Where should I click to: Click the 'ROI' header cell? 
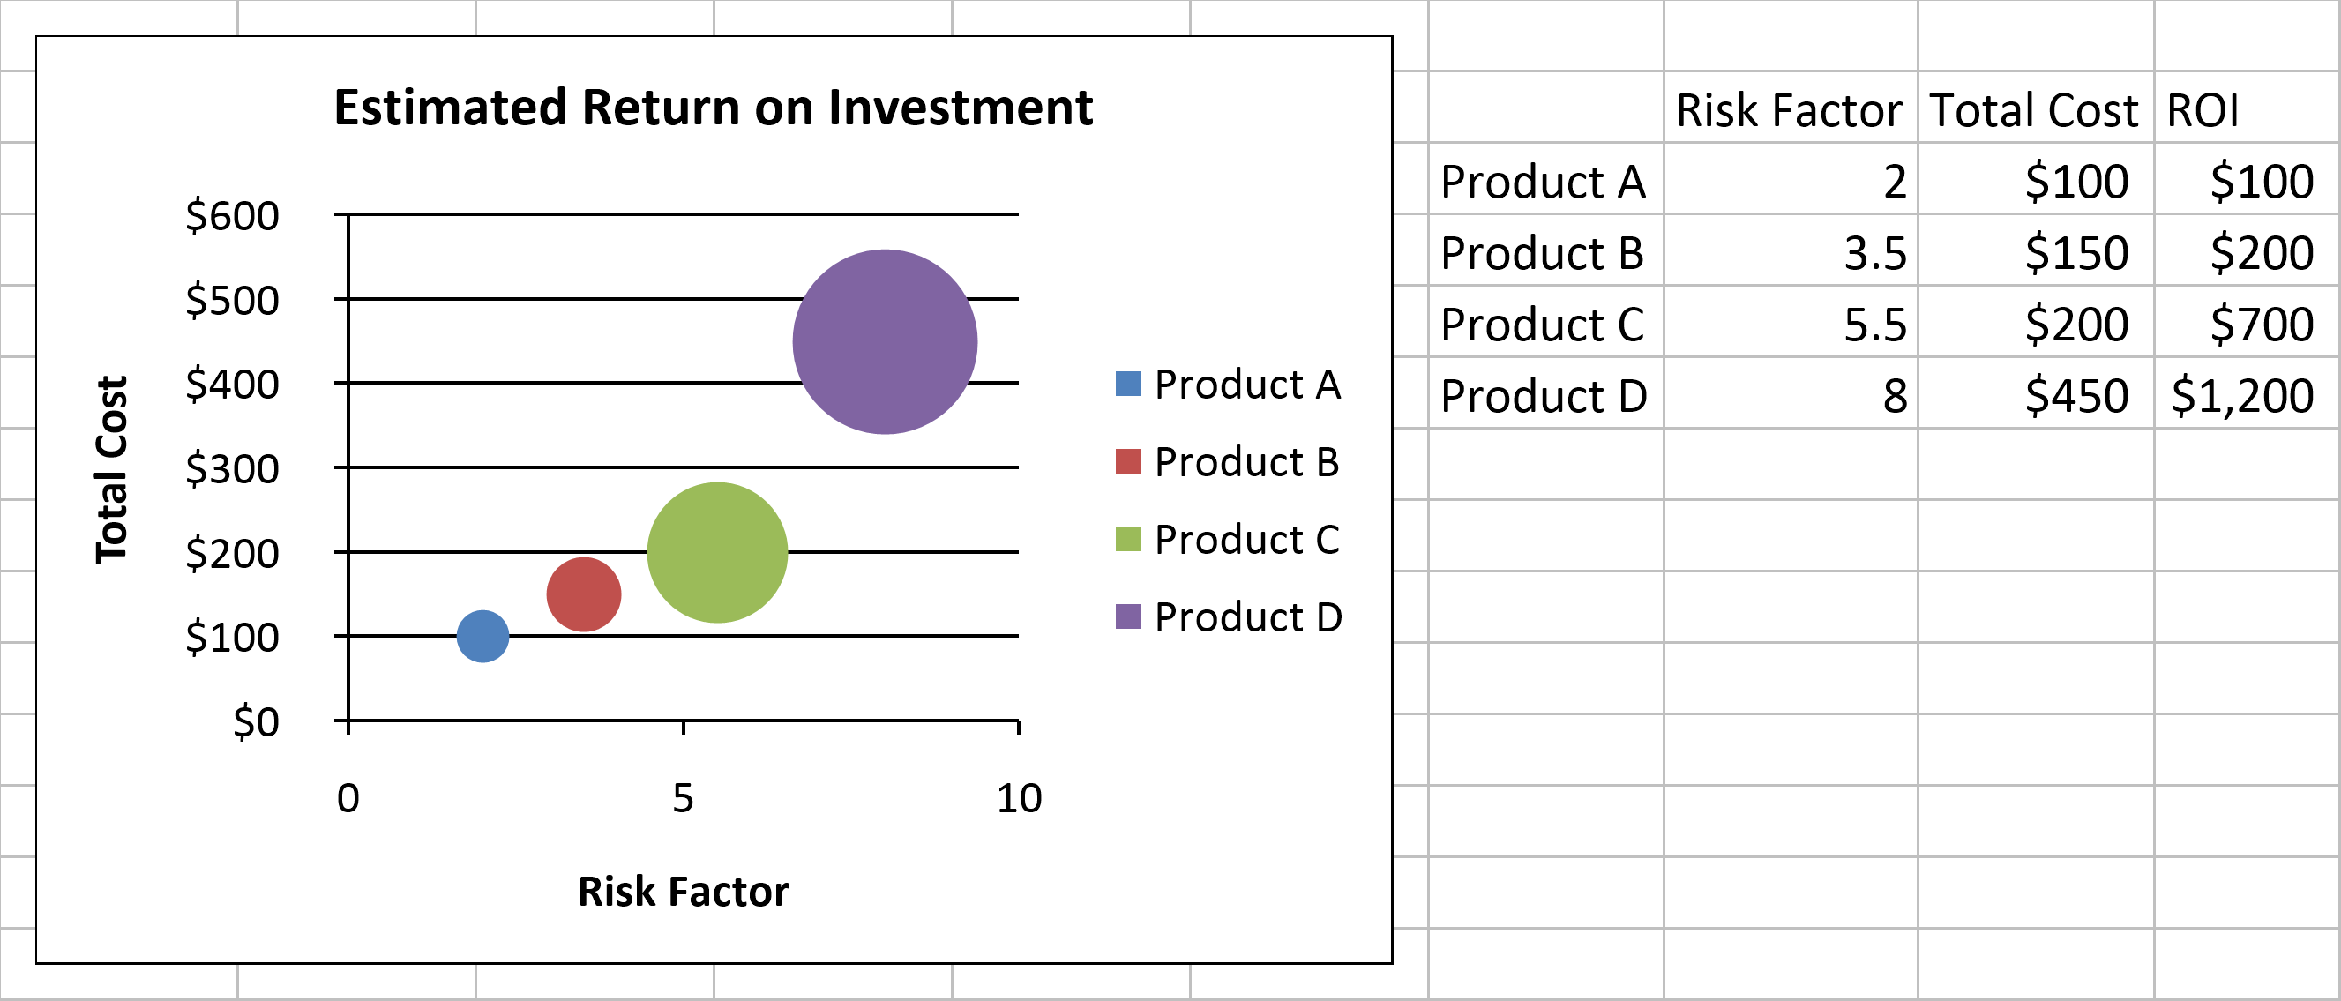(2203, 110)
